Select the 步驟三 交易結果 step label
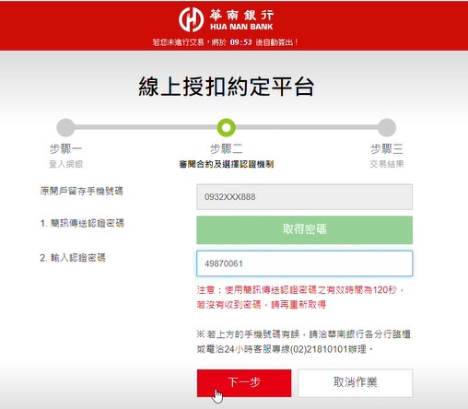The width and height of the screenshot is (468, 409). [387, 156]
